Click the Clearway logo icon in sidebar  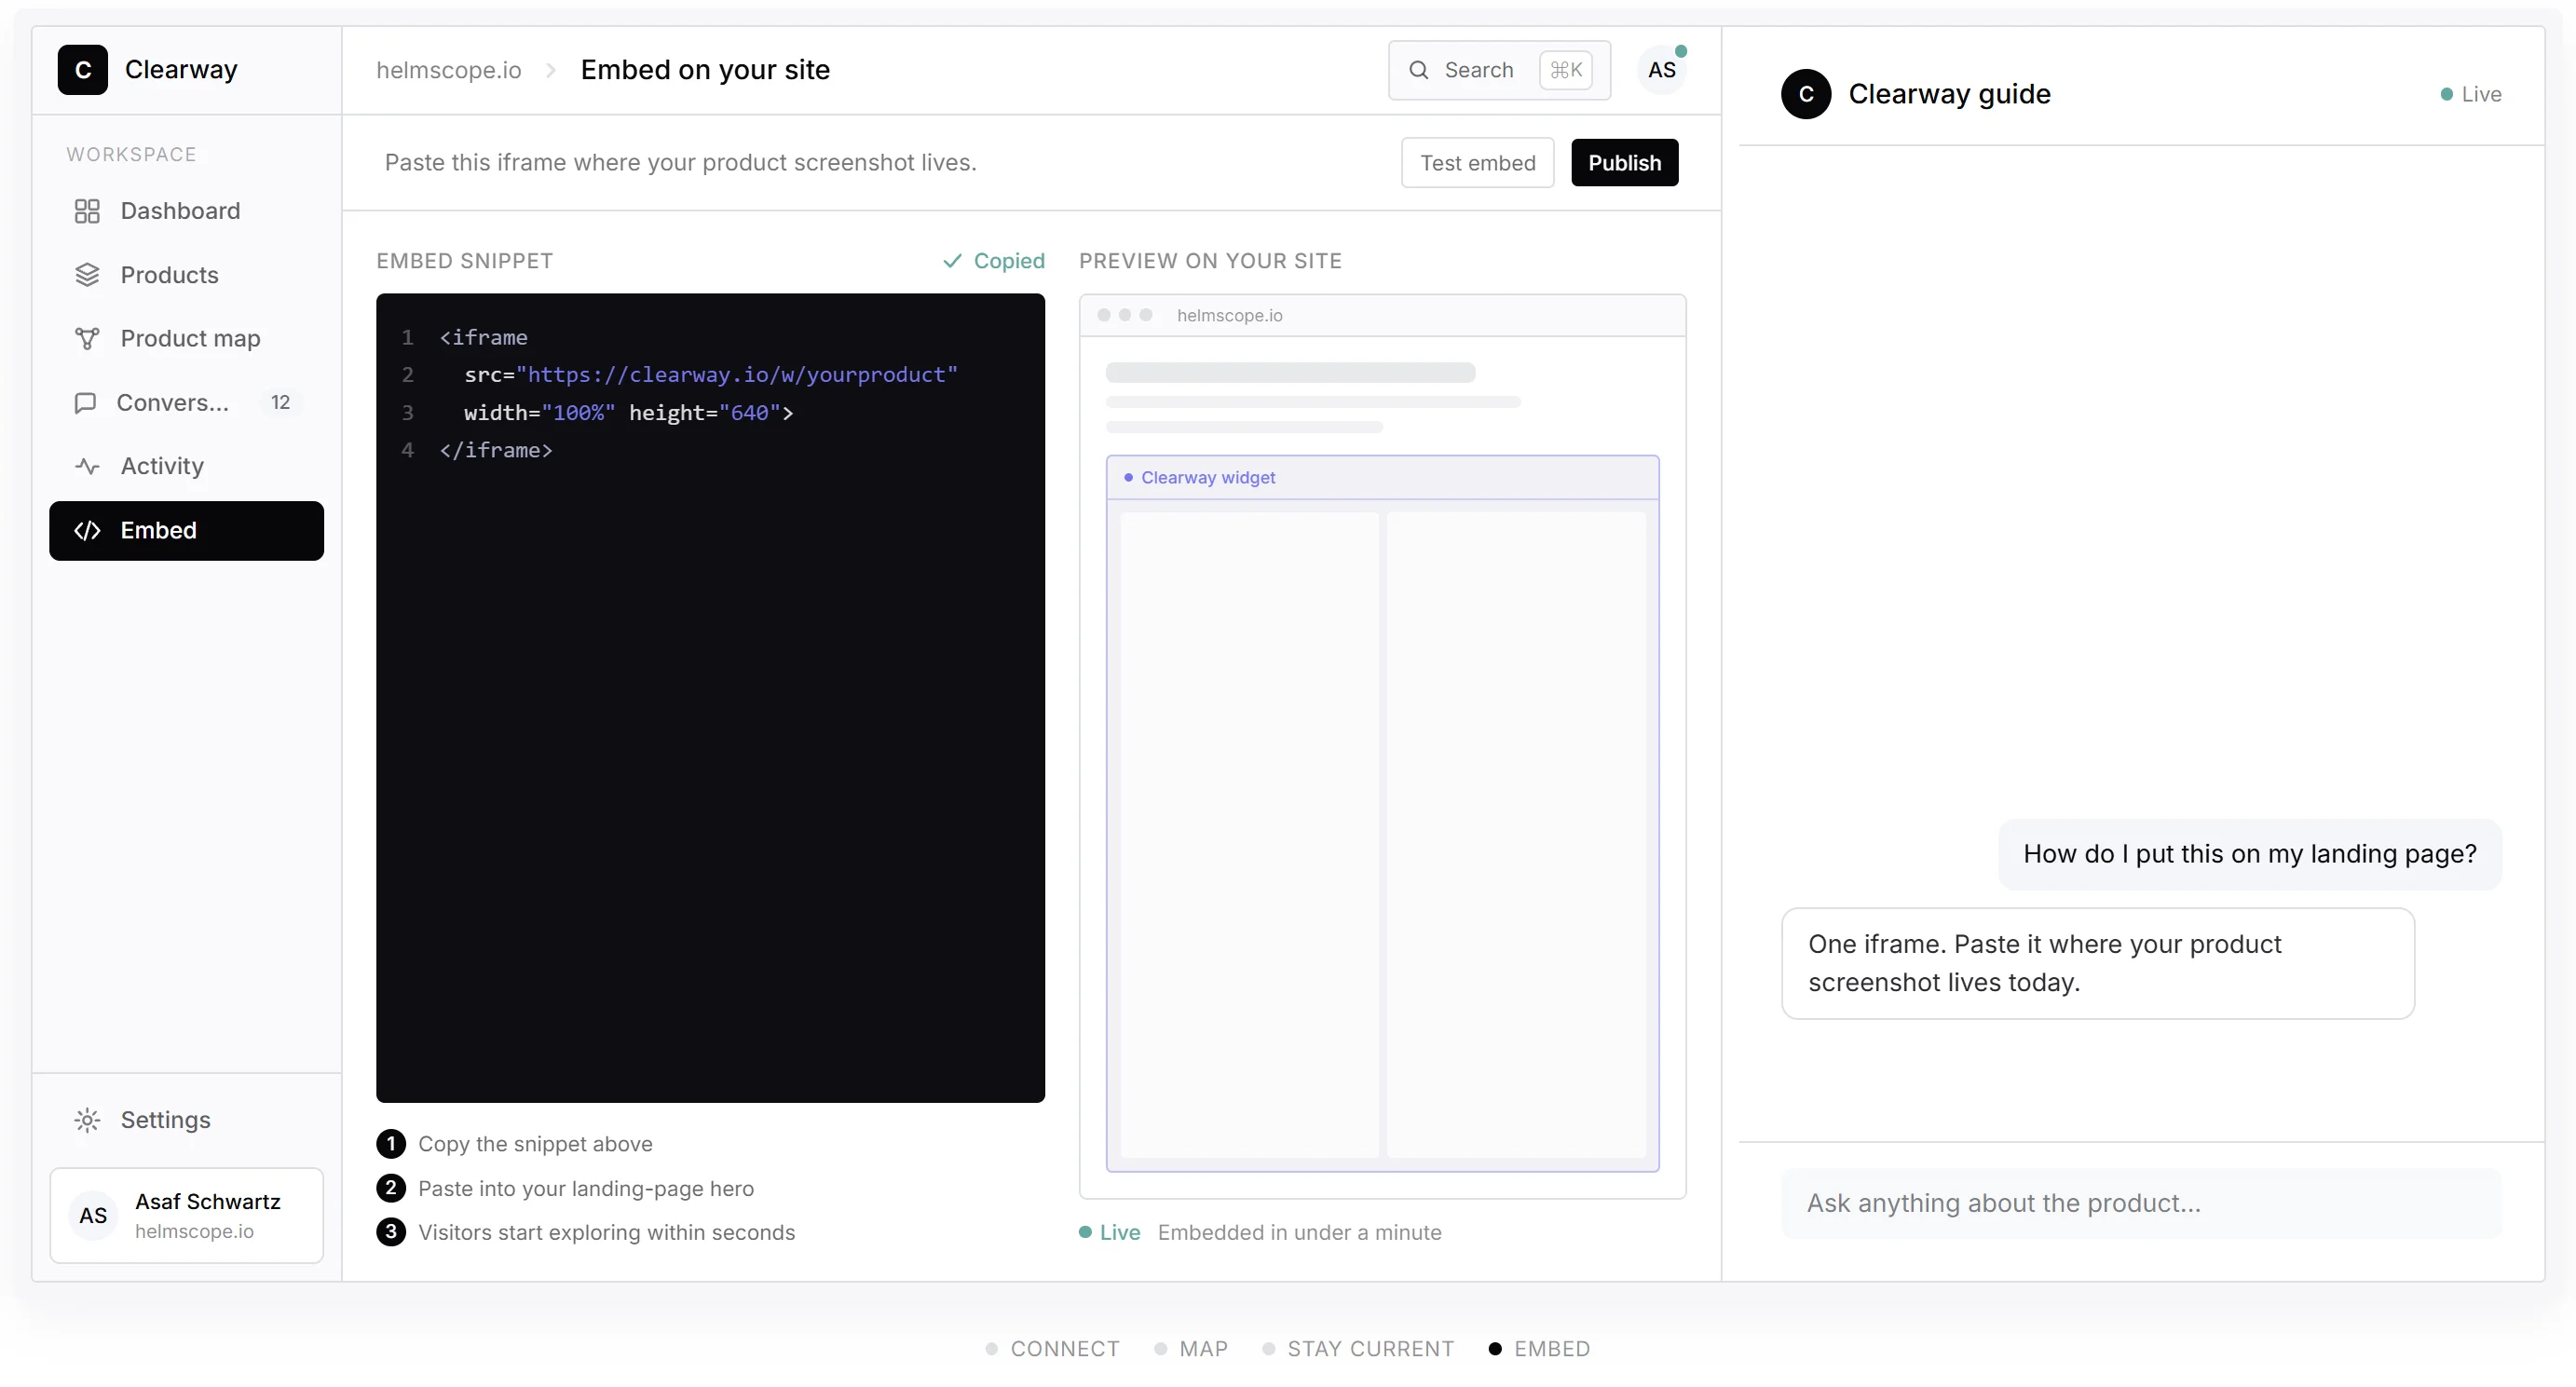[83, 70]
